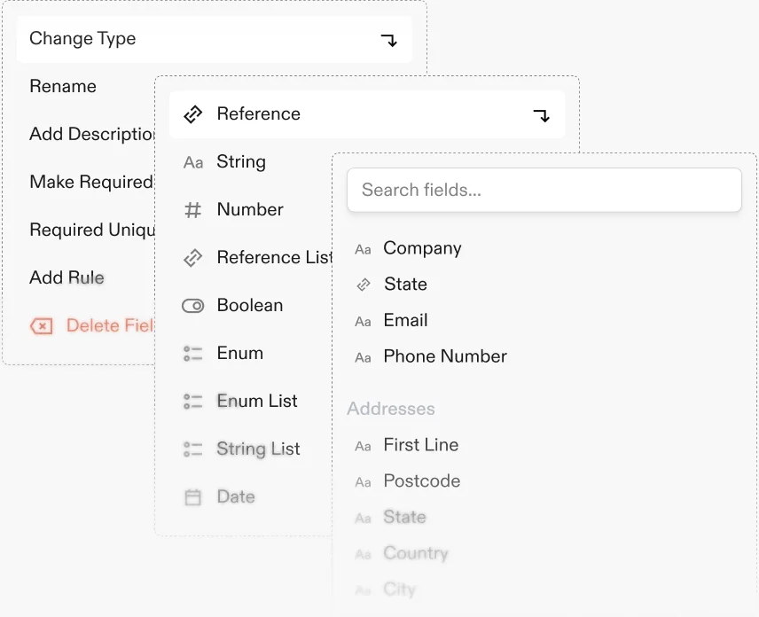
Task: Click the State field reference icon
Action: [363, 285]
